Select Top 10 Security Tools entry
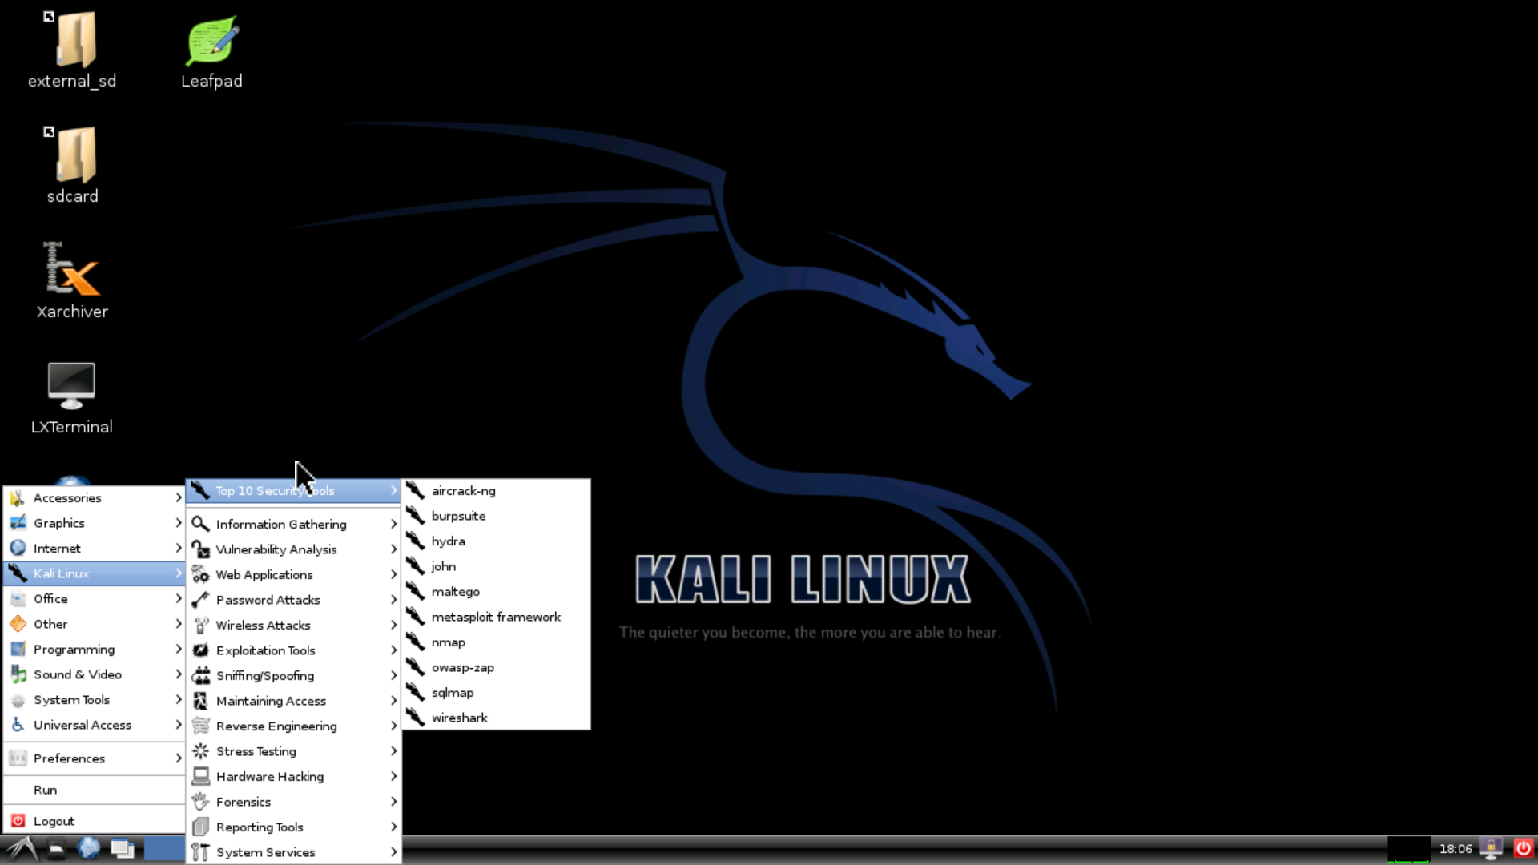The image size is (1538, 865). (x=293, y=490)
